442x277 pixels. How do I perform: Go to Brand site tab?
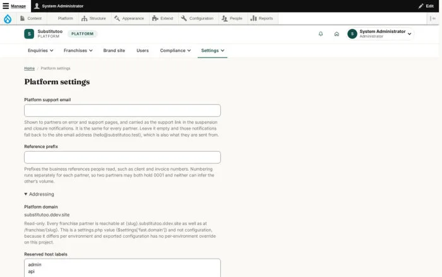(x=114, y=51)
